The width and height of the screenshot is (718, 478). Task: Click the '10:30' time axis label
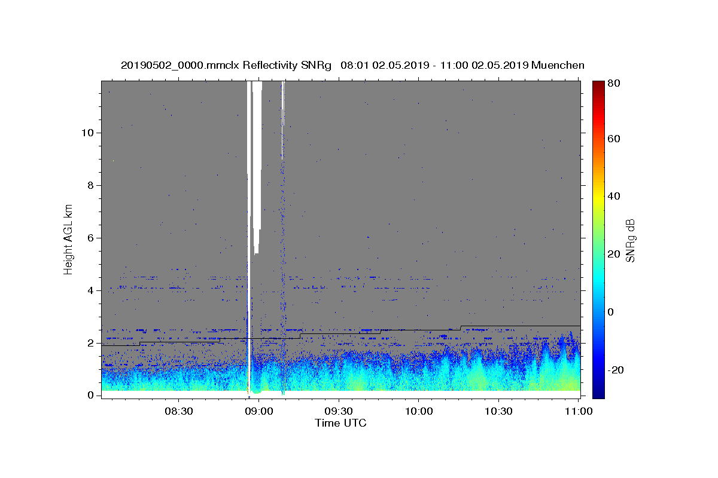499,412
